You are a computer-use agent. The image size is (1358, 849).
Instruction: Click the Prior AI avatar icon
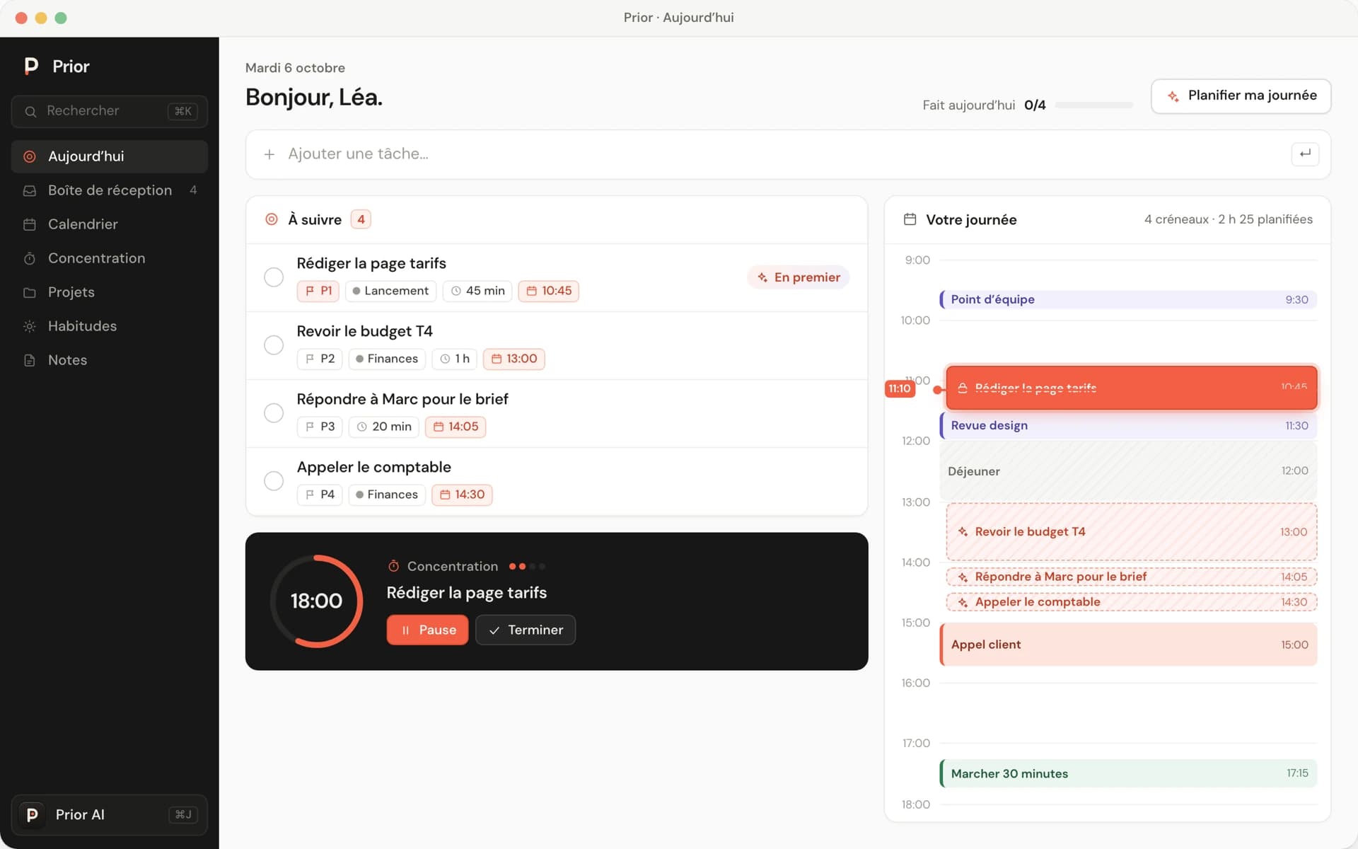click(32, 814)
